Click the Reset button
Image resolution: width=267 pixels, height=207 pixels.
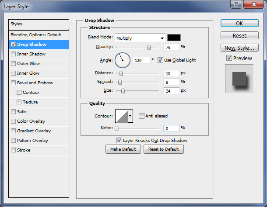[239, 35]
